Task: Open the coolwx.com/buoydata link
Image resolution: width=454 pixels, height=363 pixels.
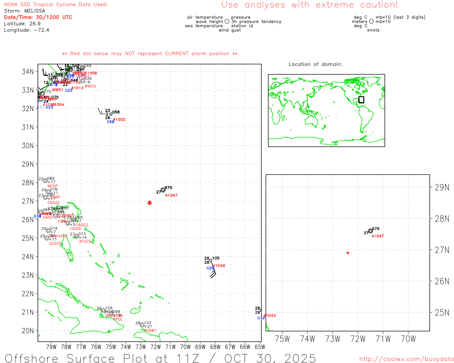Action: (406, 359)
